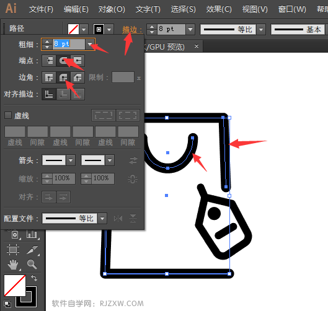This screenshot has width=328, height=311.
Task: Open the 文件(F) menu
Action: pyautogui.click(x=41, y=9)
